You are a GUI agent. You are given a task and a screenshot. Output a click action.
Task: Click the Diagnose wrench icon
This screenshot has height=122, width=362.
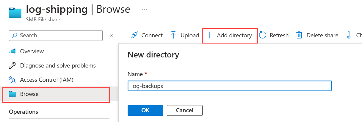coord(12,65)
